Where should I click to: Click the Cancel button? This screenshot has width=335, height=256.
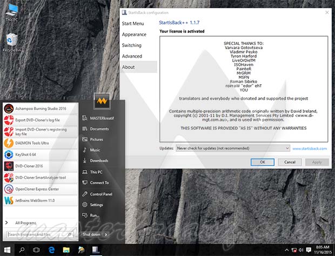pos(290,162)
